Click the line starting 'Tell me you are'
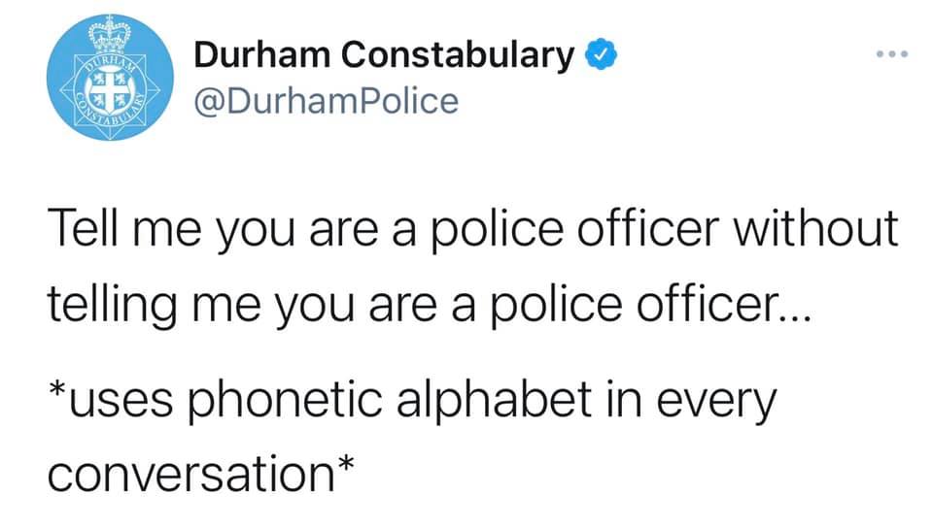Screen dimensions: 933x528 click(473, 229)
